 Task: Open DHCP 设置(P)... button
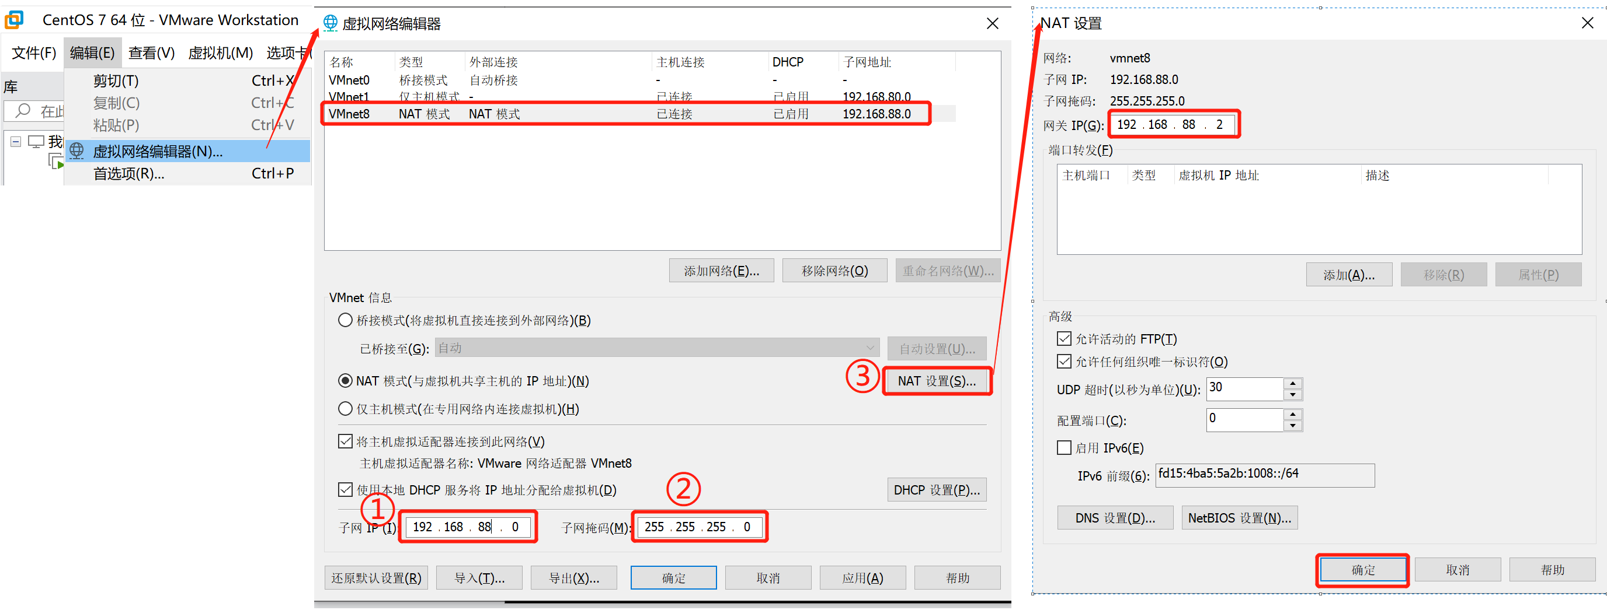937,490
